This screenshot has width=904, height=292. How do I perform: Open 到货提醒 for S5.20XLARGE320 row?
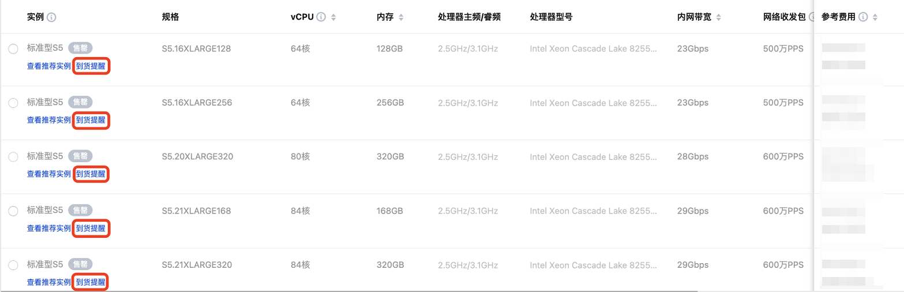(x=91, y=174)
